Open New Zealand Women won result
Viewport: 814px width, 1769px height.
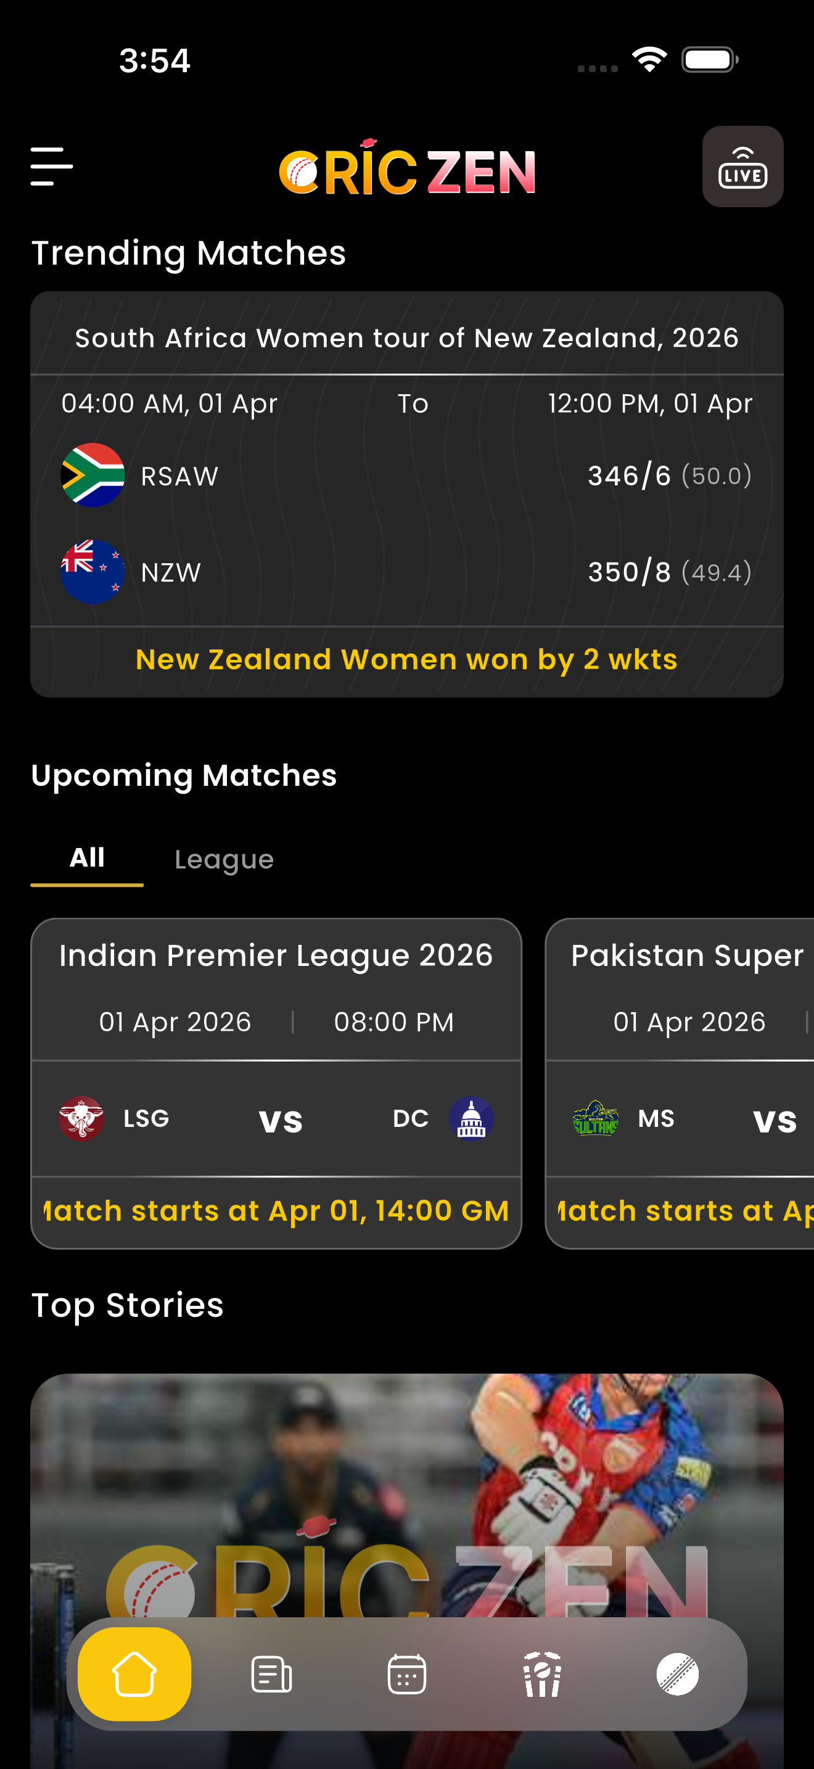(406, 660)
